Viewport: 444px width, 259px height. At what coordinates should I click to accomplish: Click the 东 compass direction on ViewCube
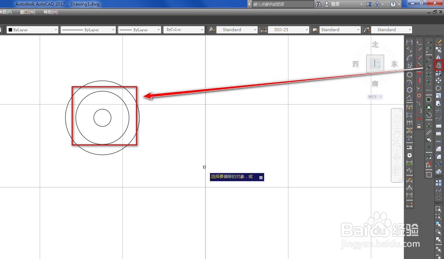(395, 64)
